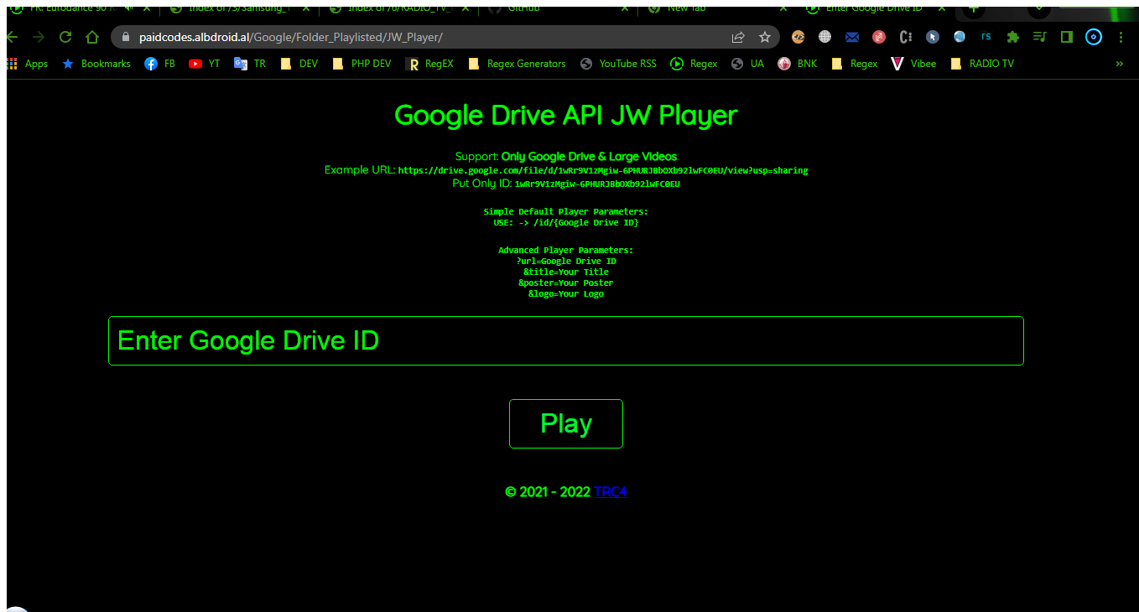1139x612 pixels.
Task: Open the BNK bookmark
Action: (x=797, y=64)
